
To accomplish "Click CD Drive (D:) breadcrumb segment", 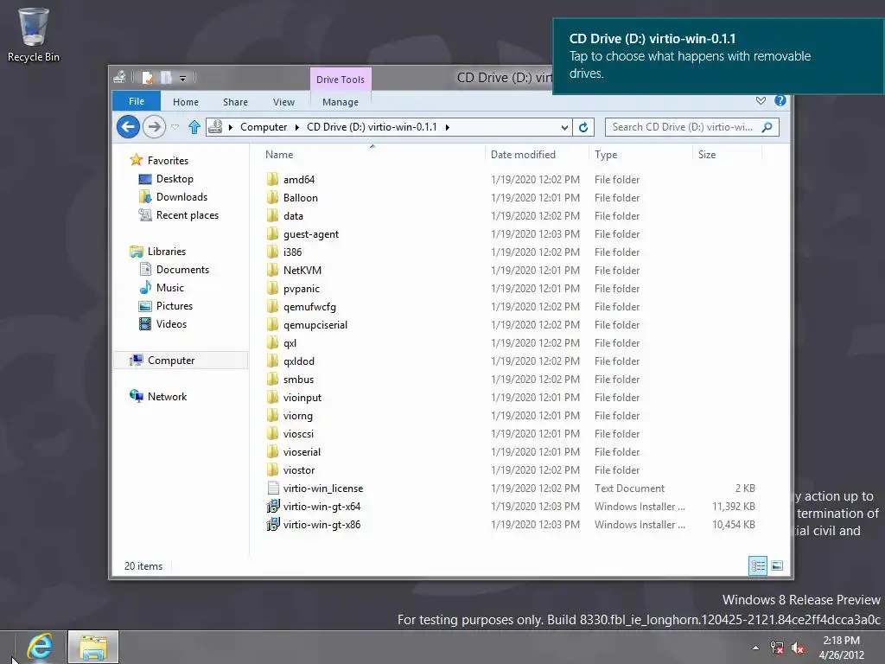I will pyautogui.click(x=372, y=127).
